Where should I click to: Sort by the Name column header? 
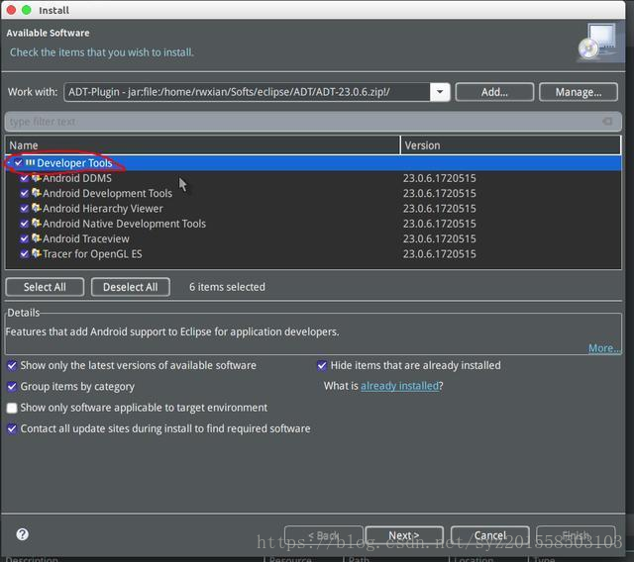click(x=202, y=145)
